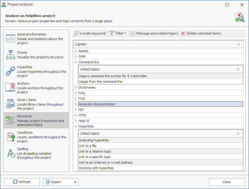Image resolution: width=249 pixels, height=189 pixels.
Task: Expand the Generate documentation keyword
Action: [76, 104]
